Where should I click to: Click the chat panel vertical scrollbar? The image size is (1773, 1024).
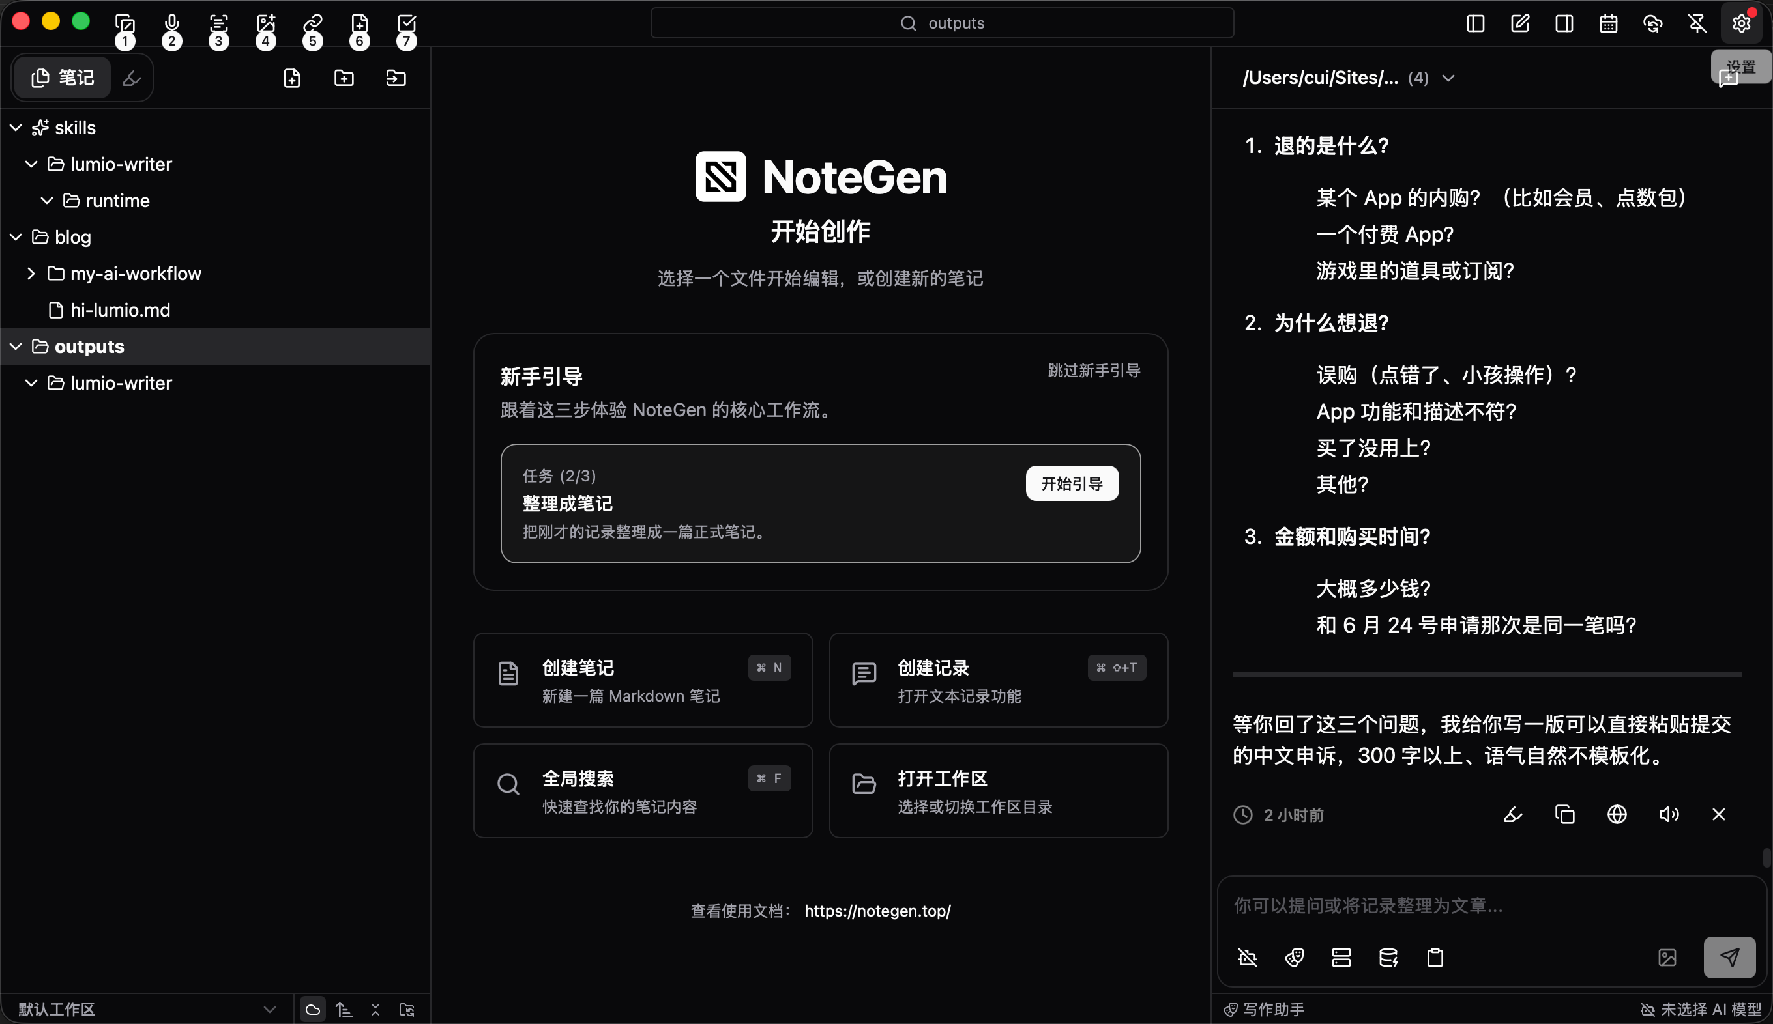point(1766,857)
